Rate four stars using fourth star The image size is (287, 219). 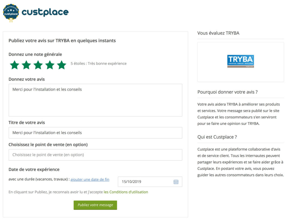pyautogui.click(x=50, y=65)
